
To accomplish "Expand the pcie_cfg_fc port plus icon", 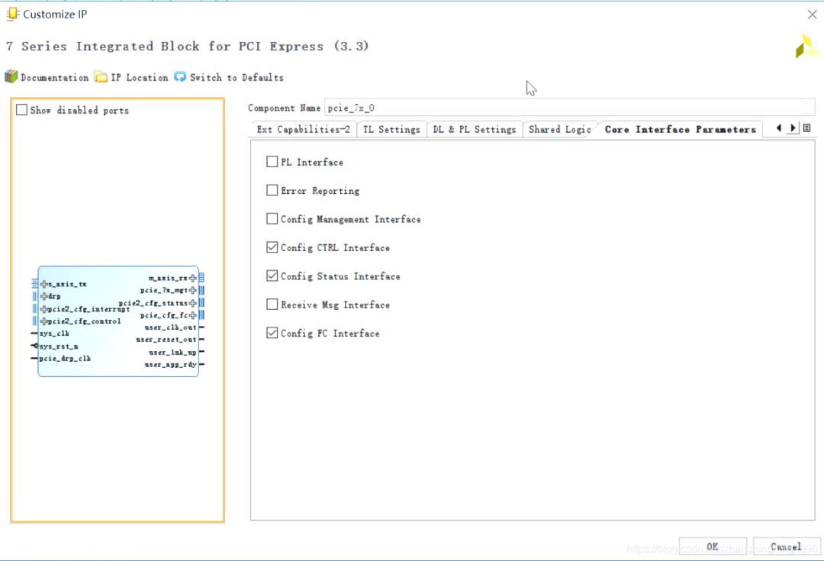I will (192, 315).
